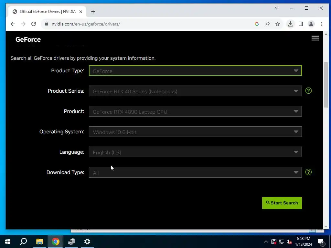The width and height of the screenshot is (331, 248).
Task: Click the muted volume tray icon
Action: [x=289, y=242]
